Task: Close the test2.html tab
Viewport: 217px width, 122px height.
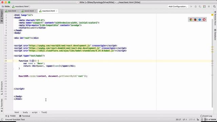Action: pos(35,11)
